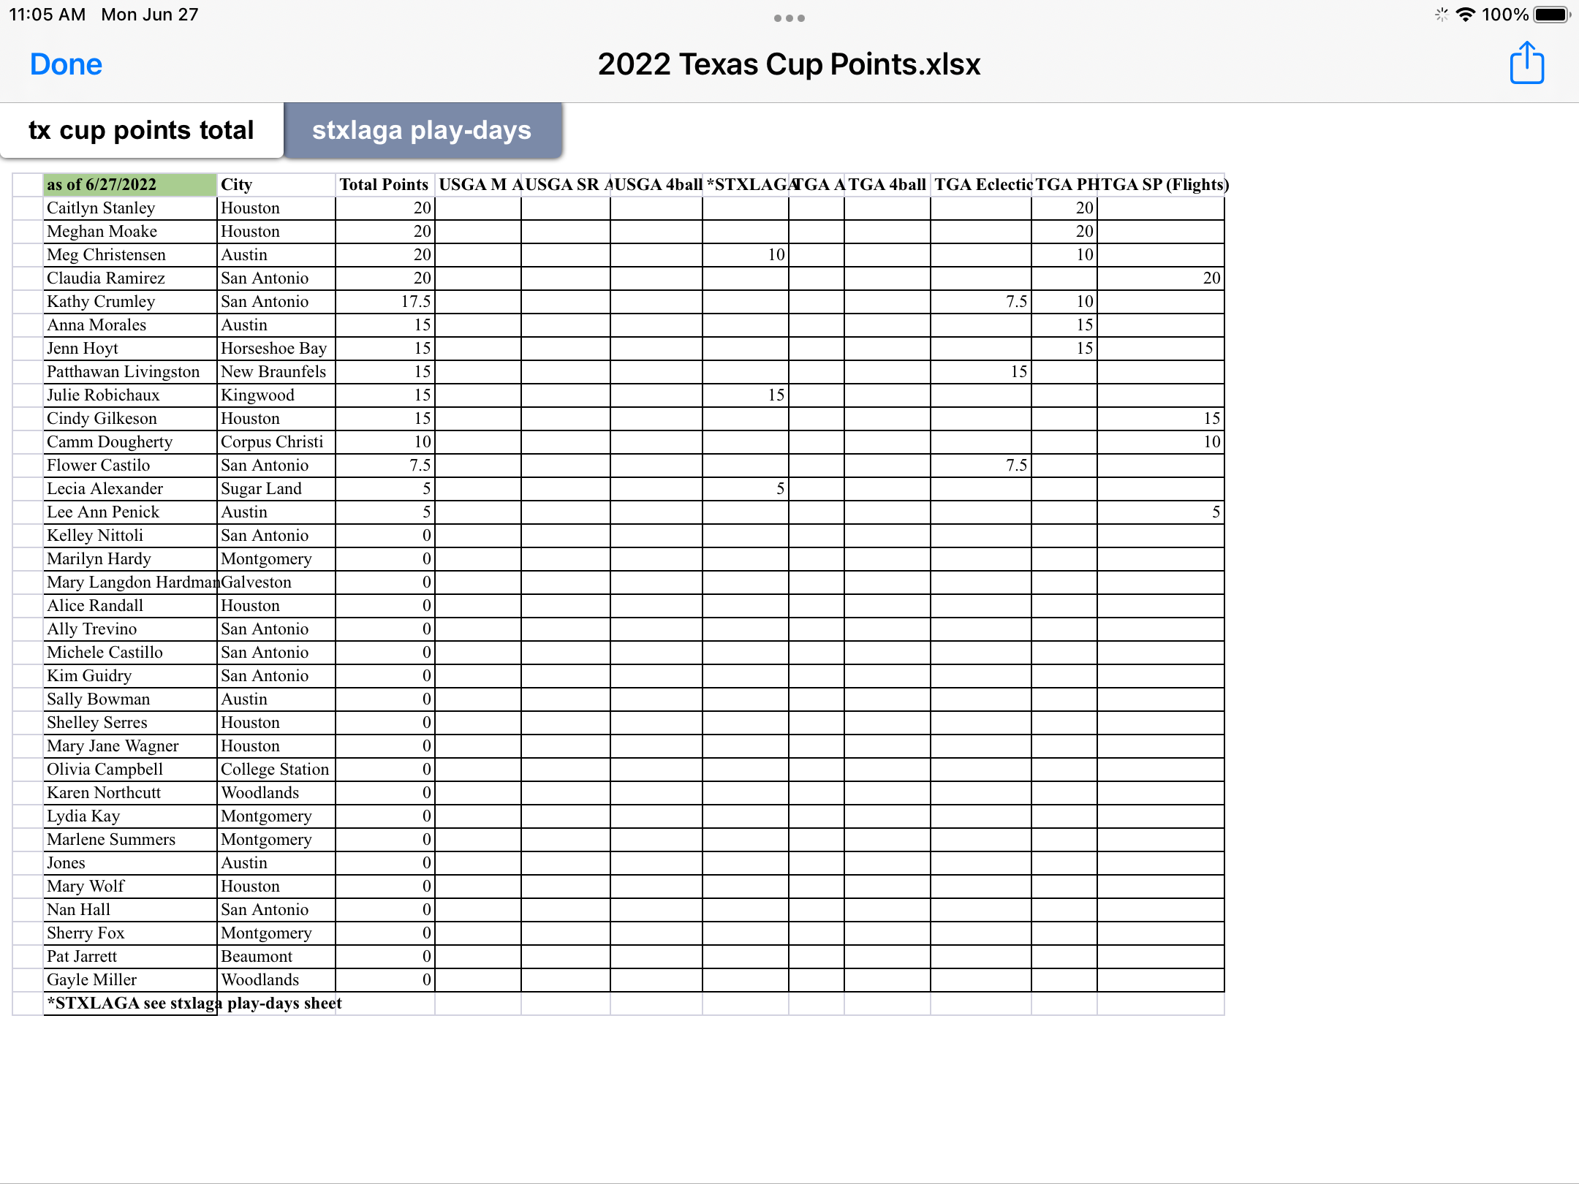Image resolution: width=1579 pixels, height=1184 pixels.
Task: Select the Gayle Miller name cell
Action: pos(129,980)
